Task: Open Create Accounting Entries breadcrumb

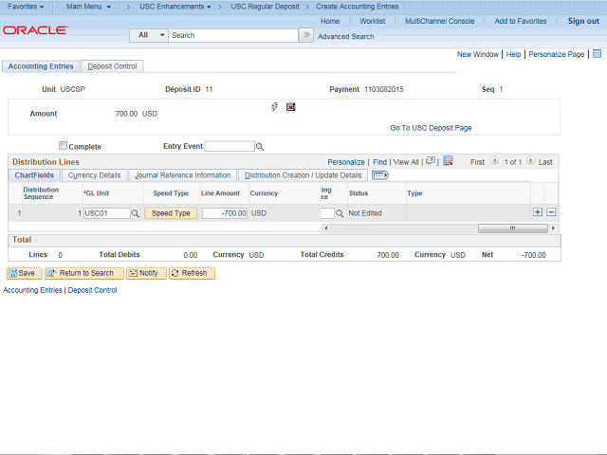Action: click(357, 7)
